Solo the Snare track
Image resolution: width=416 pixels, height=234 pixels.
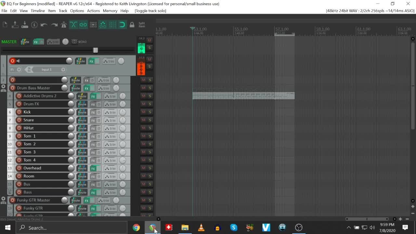tap(150, 120)
